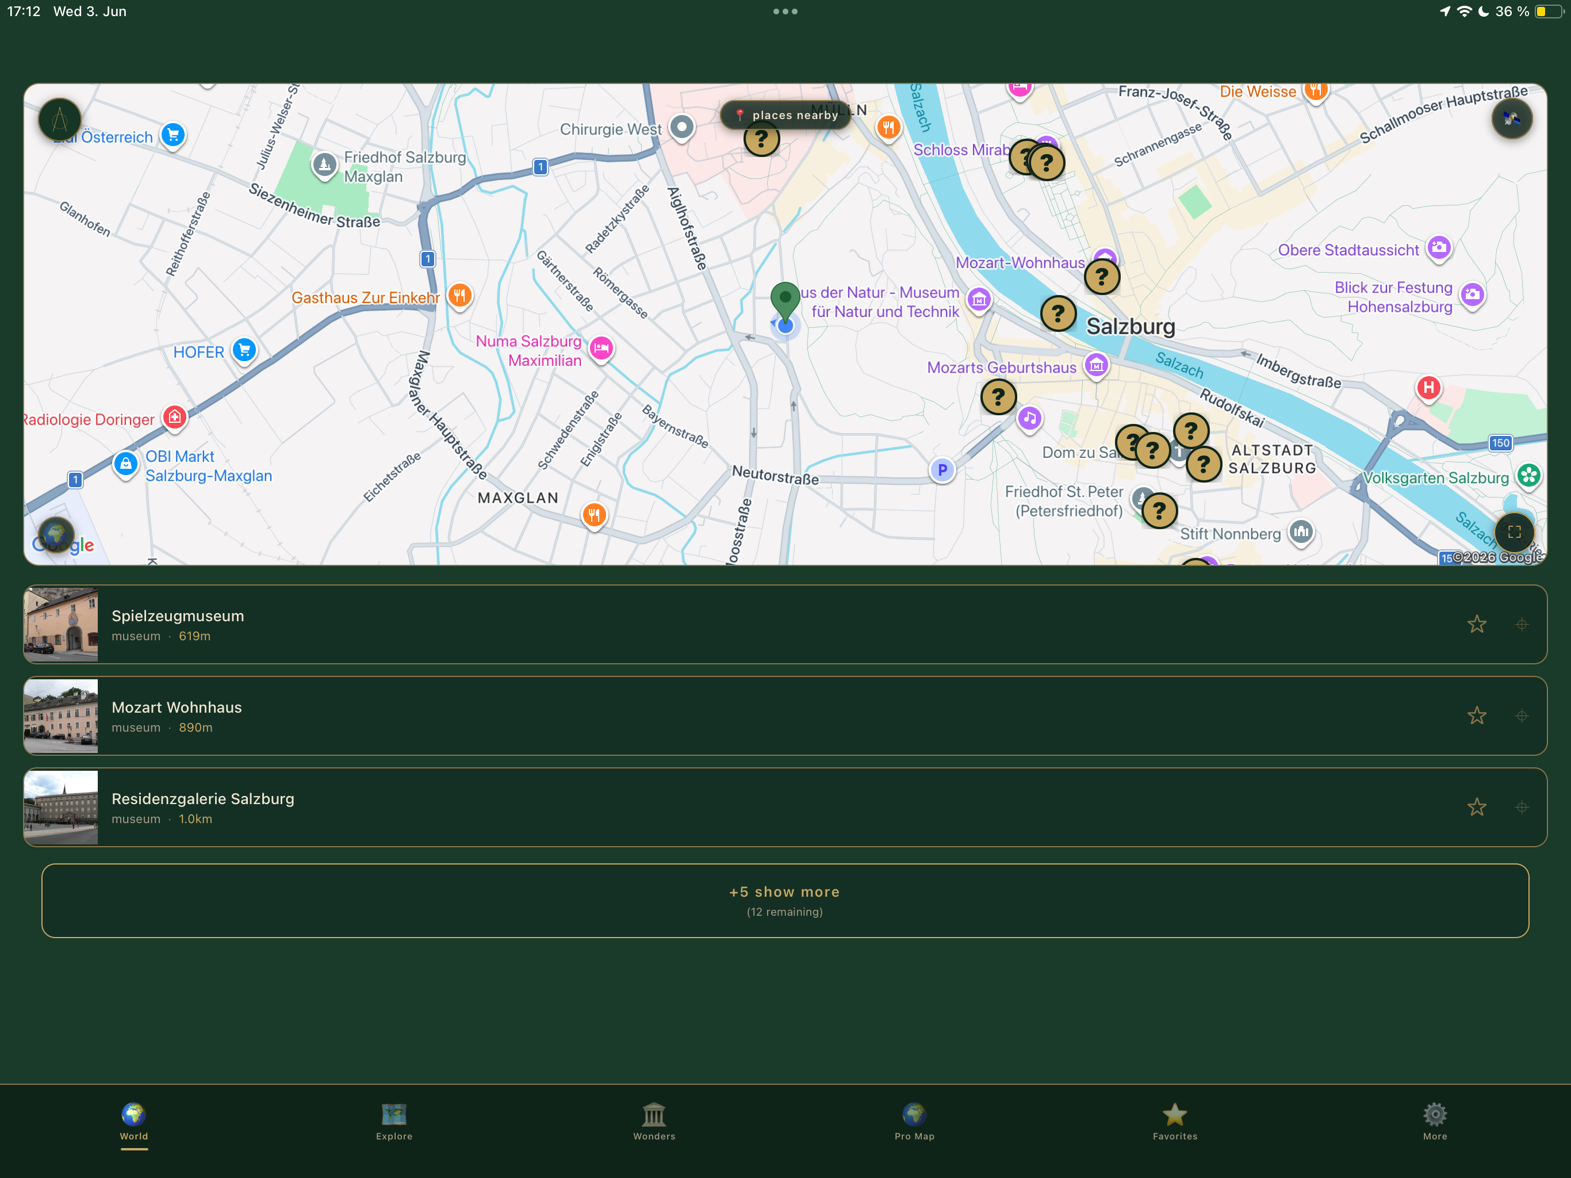Switch to the Favorites tab
This screenshot has width=1571, height=1178.
point(1175,1122)
